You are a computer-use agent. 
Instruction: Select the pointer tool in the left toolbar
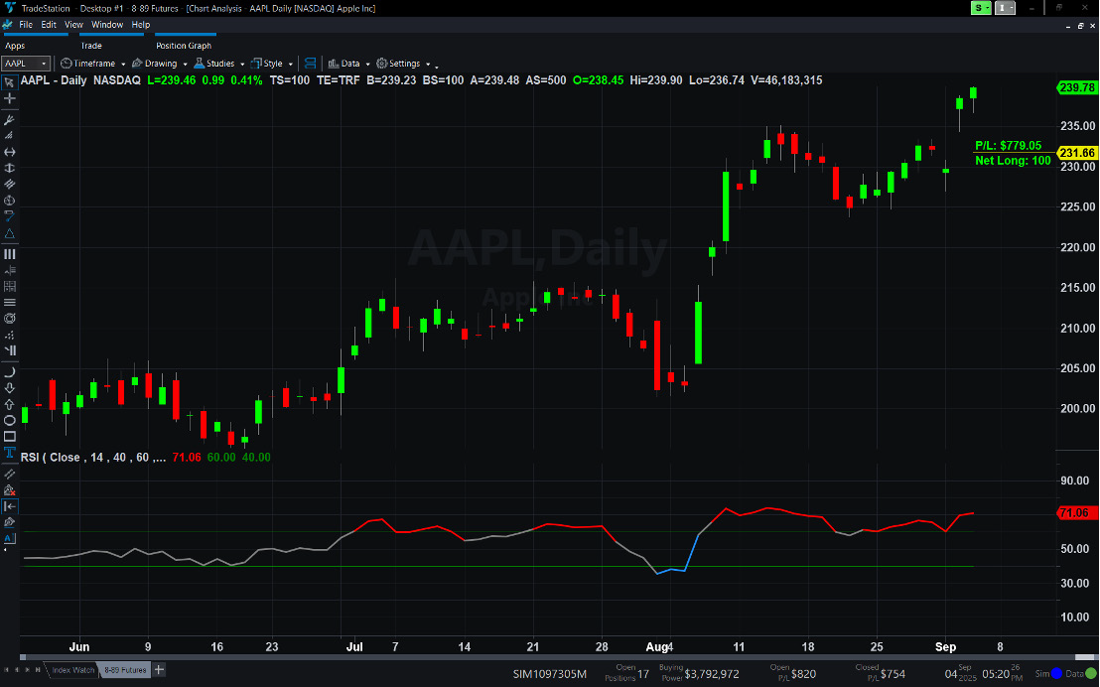click(10, 83)
